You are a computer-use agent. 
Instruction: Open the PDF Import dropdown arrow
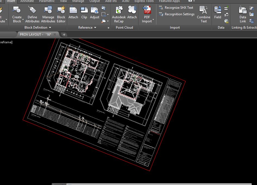[153, 20]
